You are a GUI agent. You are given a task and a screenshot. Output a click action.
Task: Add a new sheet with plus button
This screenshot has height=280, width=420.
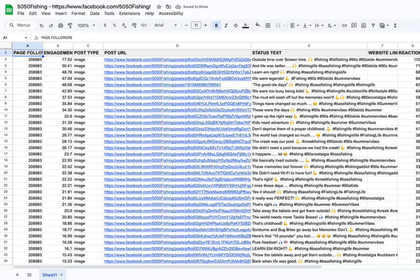(17, 275)
